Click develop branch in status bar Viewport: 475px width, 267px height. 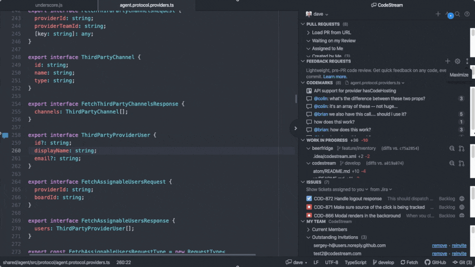click(383, 262)
